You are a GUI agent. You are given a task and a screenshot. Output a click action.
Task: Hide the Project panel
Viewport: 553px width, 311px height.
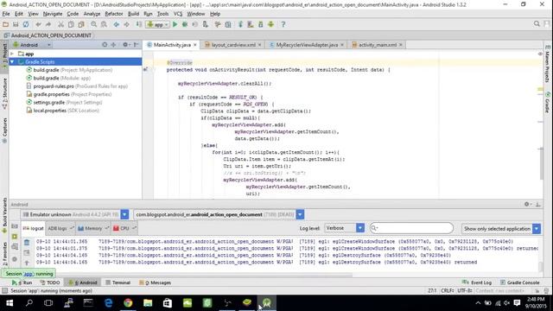point(137,45)
